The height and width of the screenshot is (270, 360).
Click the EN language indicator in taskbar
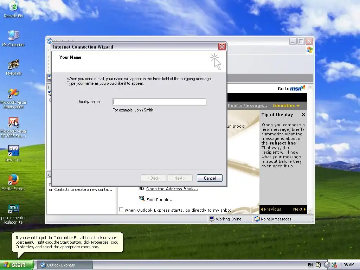pos(310,265)
